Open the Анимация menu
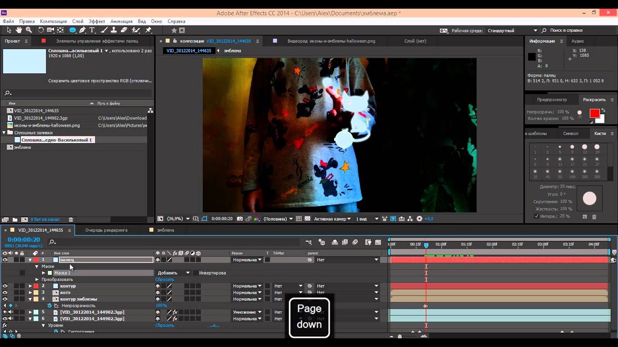The image size is (618, 347). [122, 21]
